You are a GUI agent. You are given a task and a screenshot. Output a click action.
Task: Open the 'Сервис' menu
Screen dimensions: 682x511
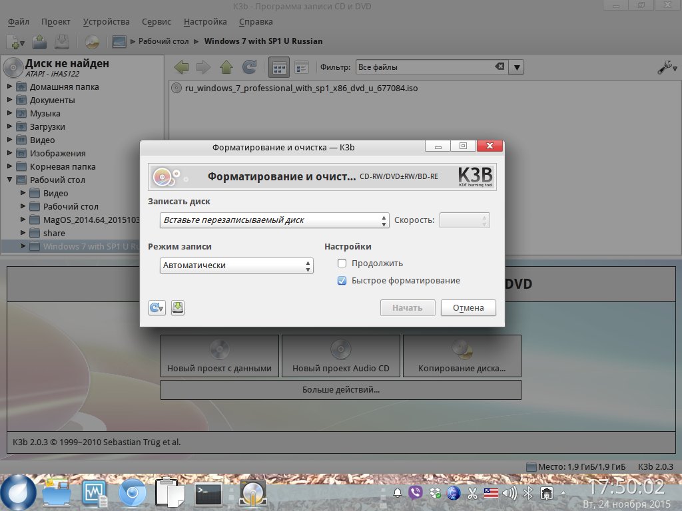tap(156, 22)
